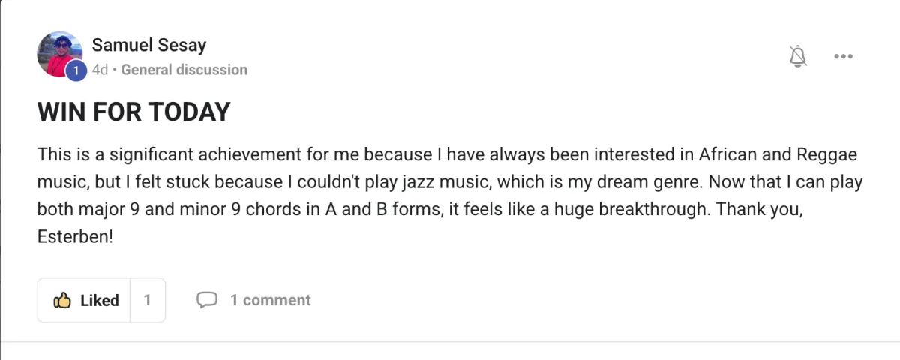This screenshot has width=900, height=360.
Task: Click the phrase "Thank you," in the post
Action: (759, 208)
